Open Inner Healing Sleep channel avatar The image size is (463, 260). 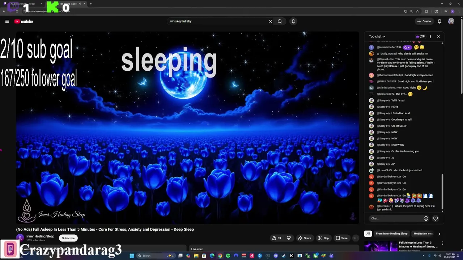click(x=20, y=238)
